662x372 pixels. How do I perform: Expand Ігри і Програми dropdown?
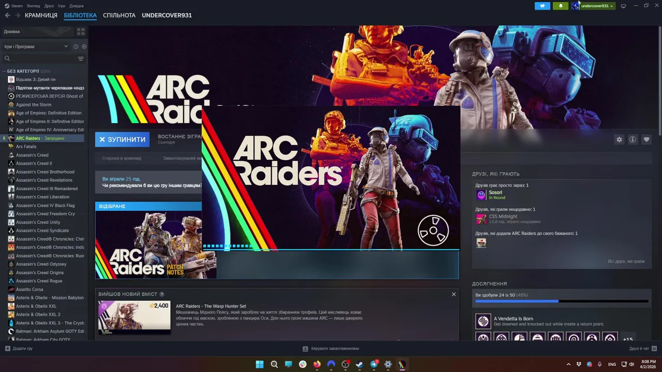pyautogui.click(x=36, y=47)
